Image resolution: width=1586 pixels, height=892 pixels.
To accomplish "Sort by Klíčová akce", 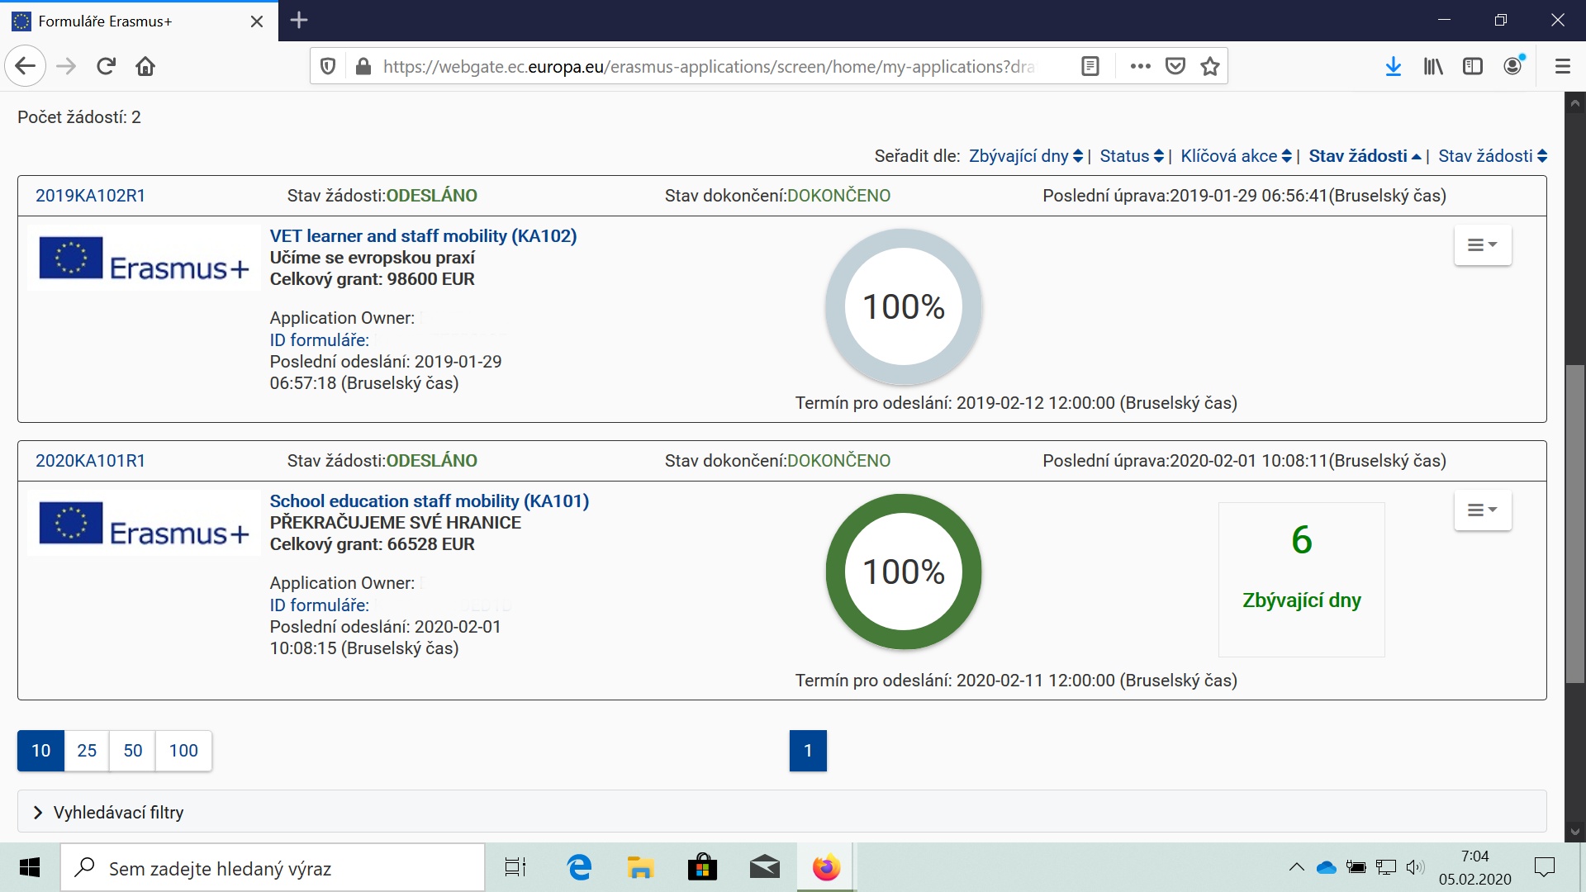I will [x=1236, y=156].
